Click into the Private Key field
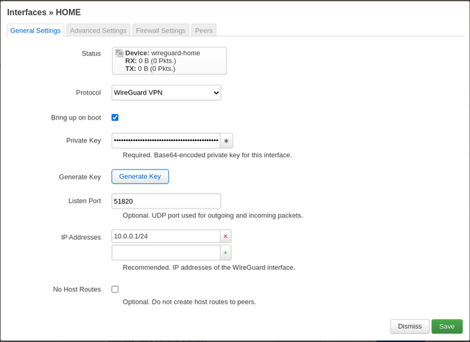The width and height of the screenshot is (470, 342). pyautogui.click(x=166, y=140)
